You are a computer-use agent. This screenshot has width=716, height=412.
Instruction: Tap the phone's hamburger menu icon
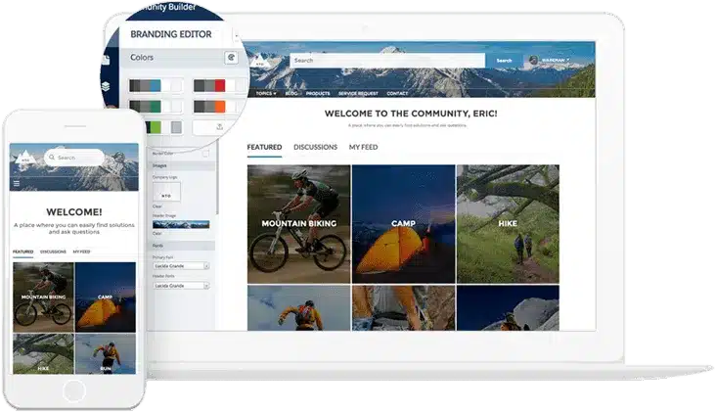click(17, 184)
